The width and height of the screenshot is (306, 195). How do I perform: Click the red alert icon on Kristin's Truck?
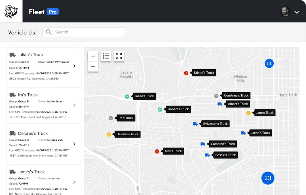point(186,73)
